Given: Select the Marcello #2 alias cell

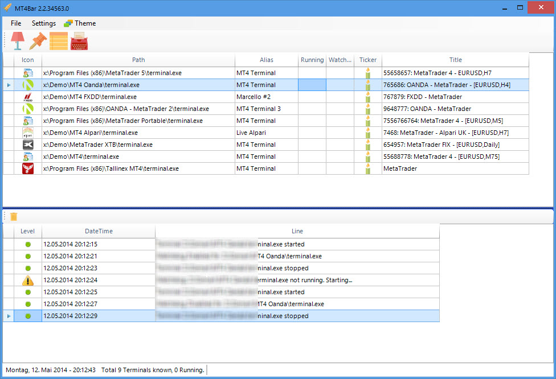Looking at the screenshot, I should (266, 97).
